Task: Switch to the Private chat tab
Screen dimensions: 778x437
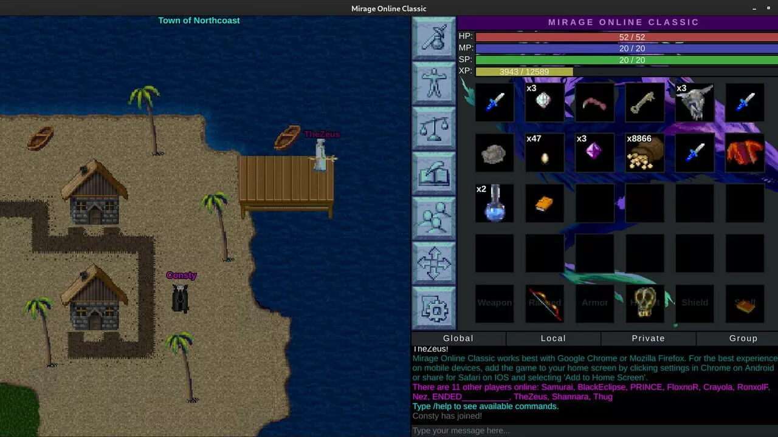Action: tap(648, 339)
